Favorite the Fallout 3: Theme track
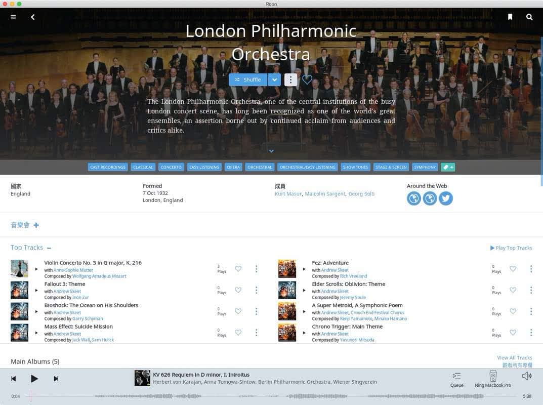This screenshot has height=405, width=543. pyautogui.click(x=238, y=290)
